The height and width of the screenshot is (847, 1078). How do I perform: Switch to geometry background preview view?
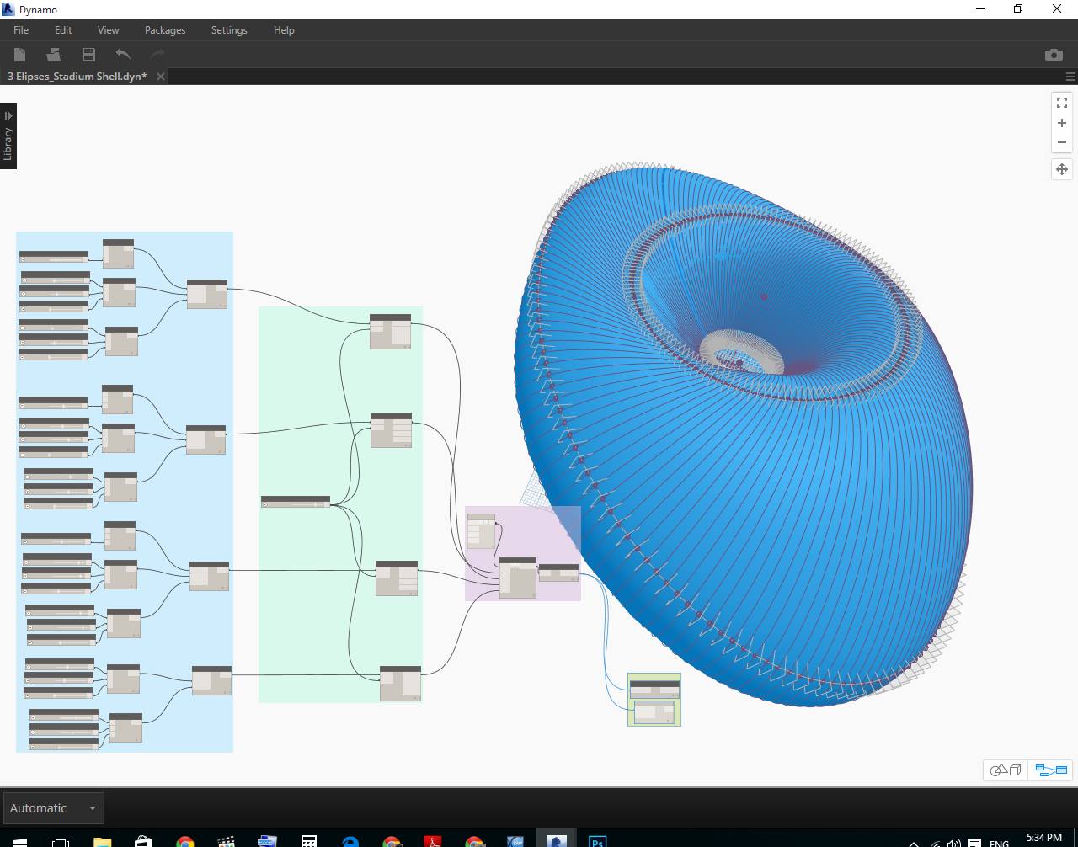1004,770
